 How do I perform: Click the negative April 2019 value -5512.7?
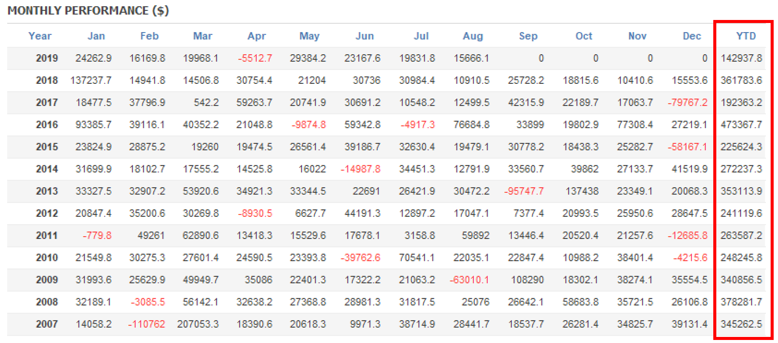click(x=255, y=58)
